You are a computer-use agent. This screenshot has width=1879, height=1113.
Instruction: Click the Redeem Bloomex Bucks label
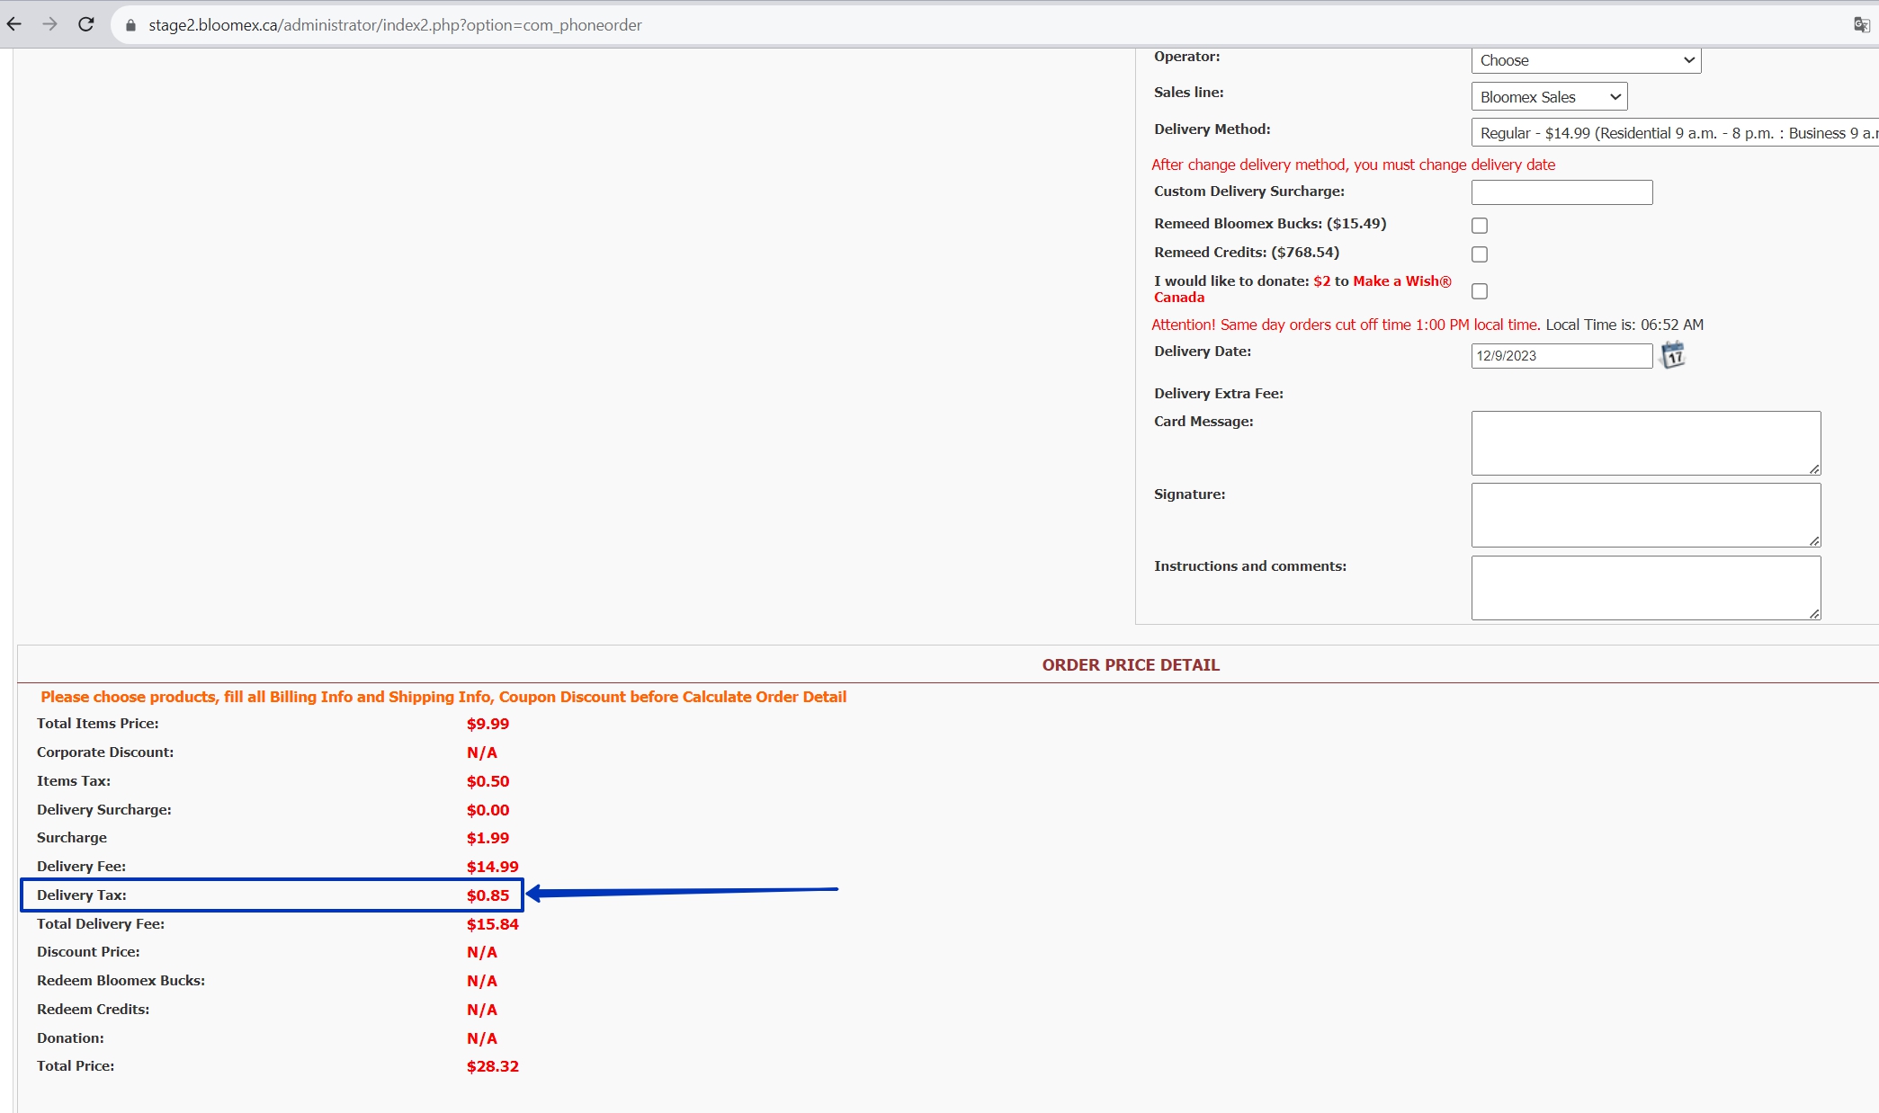(x=121, y=981)
